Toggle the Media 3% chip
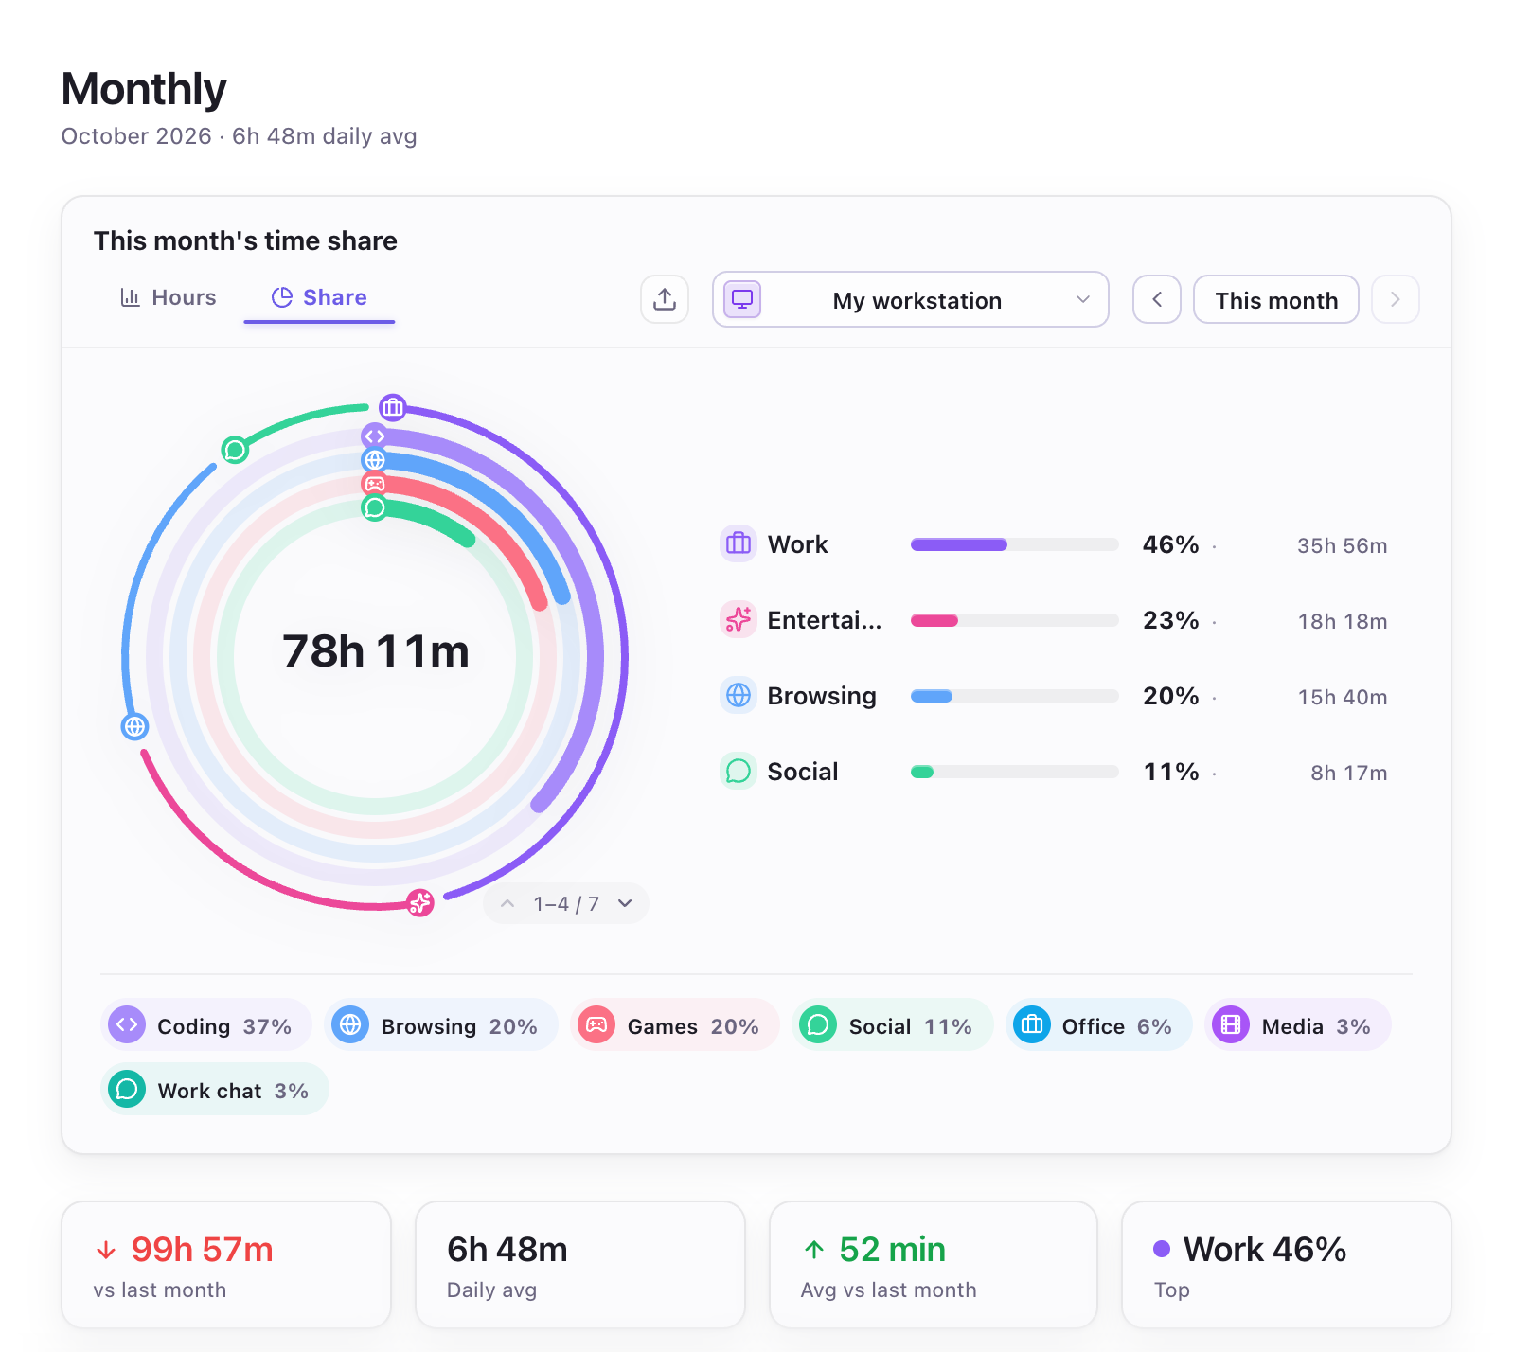The width and height of the screenshot is (1513, 1352). 1298,1024
